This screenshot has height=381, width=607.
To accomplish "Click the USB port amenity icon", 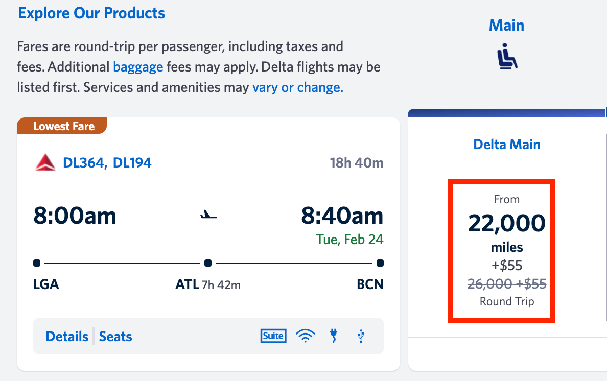I will pyautogui.click(x=360, y=336).
